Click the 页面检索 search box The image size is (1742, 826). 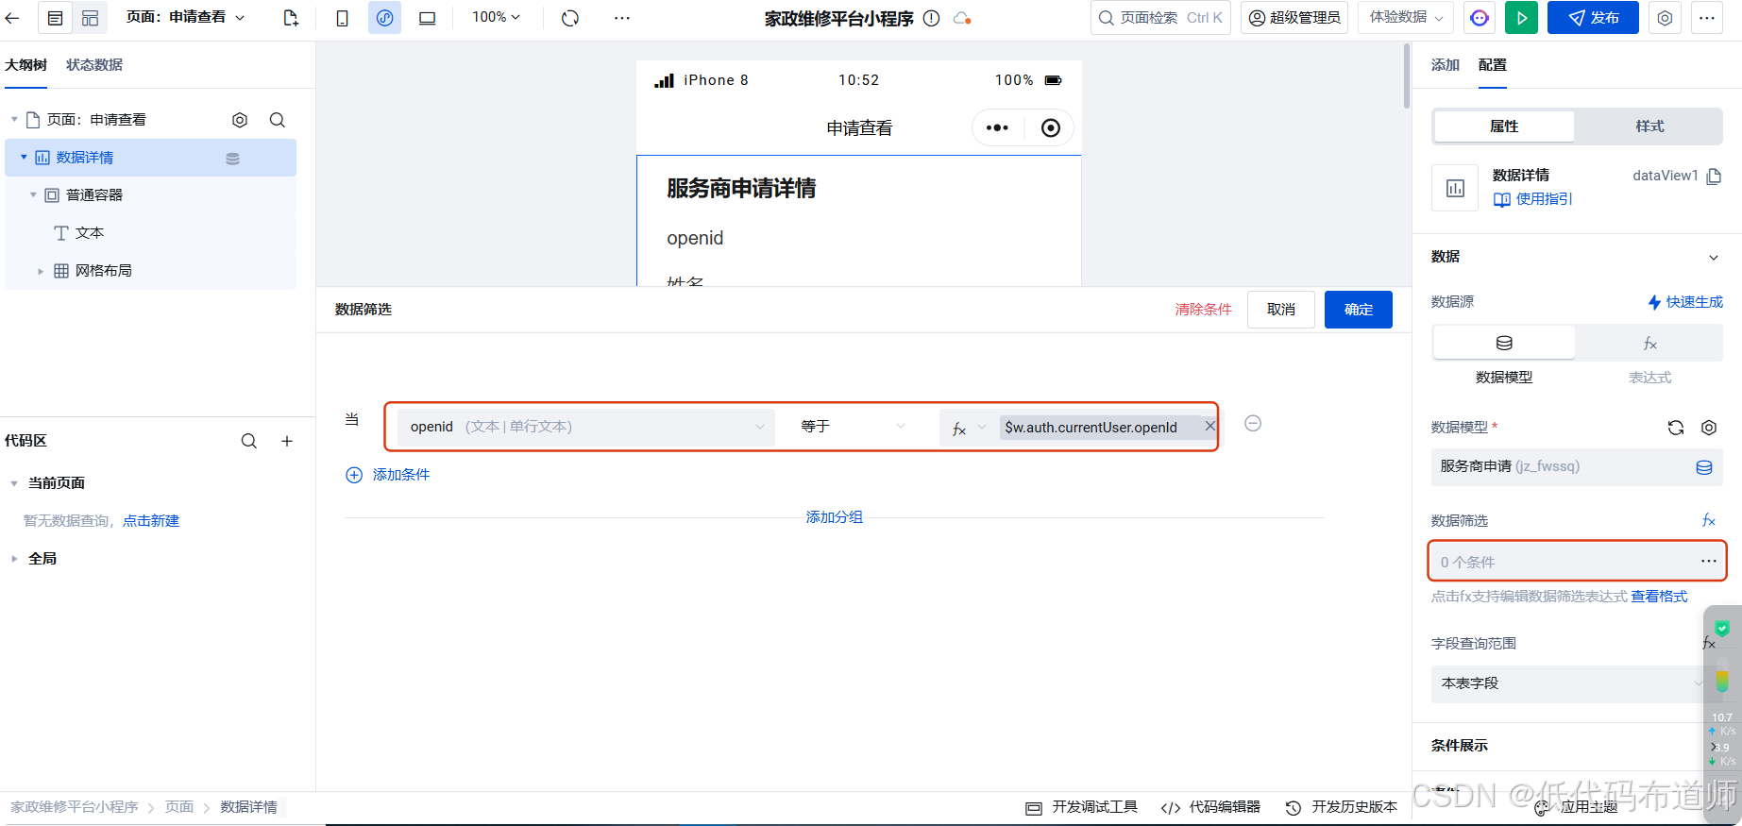pos(1160,18)
